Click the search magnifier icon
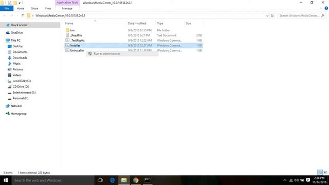329x185 pixels. pos(323,16)
